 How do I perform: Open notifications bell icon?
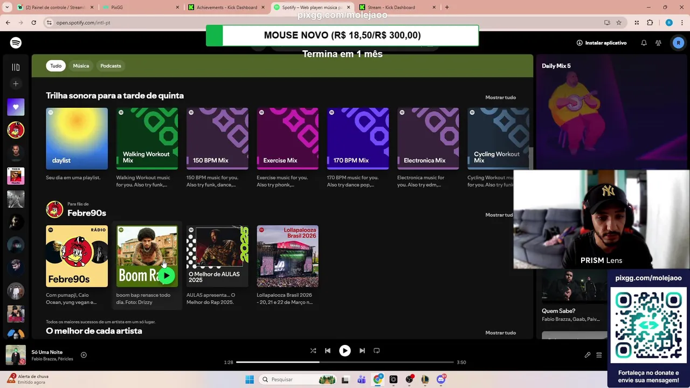pyautogui.click(x=644, y=43)
